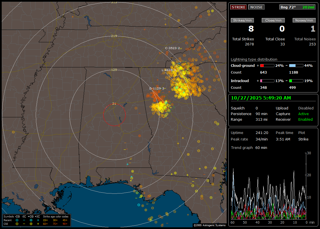Click the negative intracloud green percentage bar

(x=296, y=81)
